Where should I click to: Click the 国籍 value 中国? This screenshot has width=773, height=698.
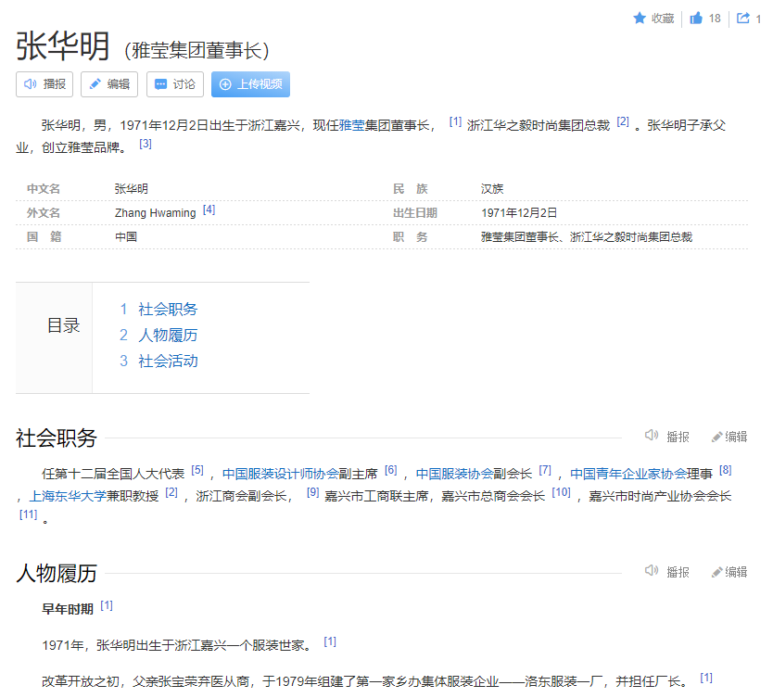tap(126, 236)
